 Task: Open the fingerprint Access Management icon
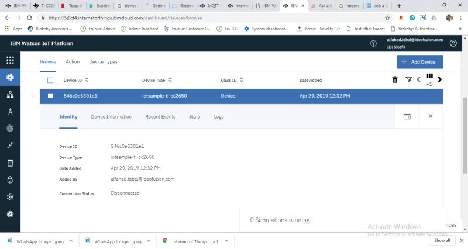point(10,128)
